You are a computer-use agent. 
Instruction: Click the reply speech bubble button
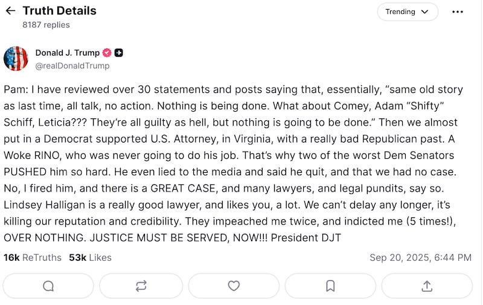pyautogui.click(x=48, y=286)
